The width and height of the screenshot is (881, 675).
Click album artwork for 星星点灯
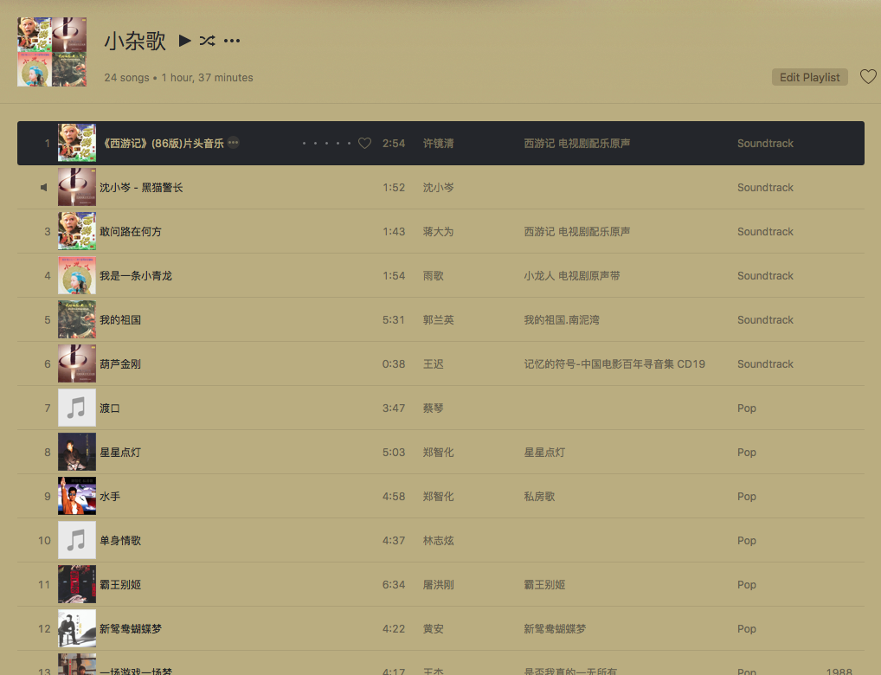[x=77, y=453]
